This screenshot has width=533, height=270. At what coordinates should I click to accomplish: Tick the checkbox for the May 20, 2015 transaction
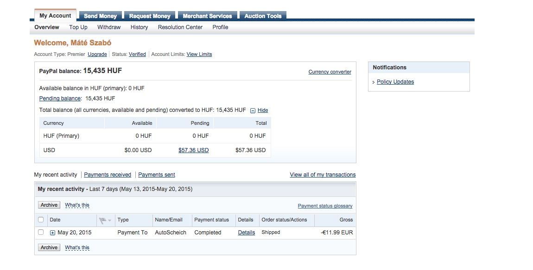(41, 232)
